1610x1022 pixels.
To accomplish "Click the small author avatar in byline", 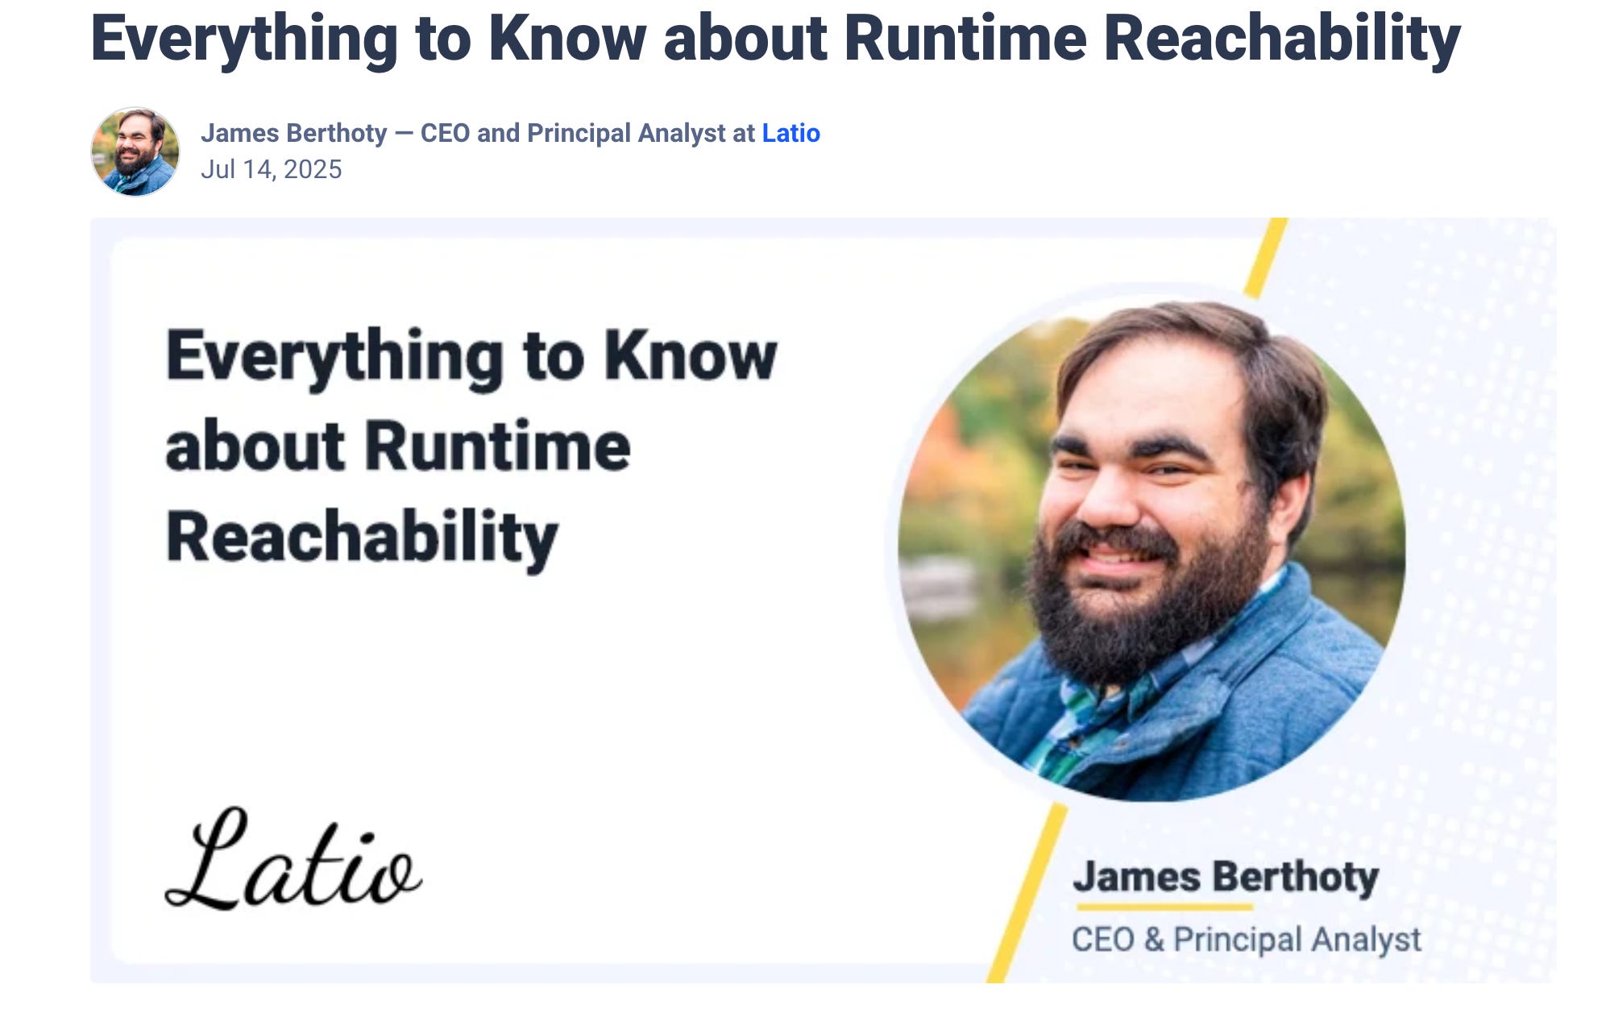I will tap(135, 152).
